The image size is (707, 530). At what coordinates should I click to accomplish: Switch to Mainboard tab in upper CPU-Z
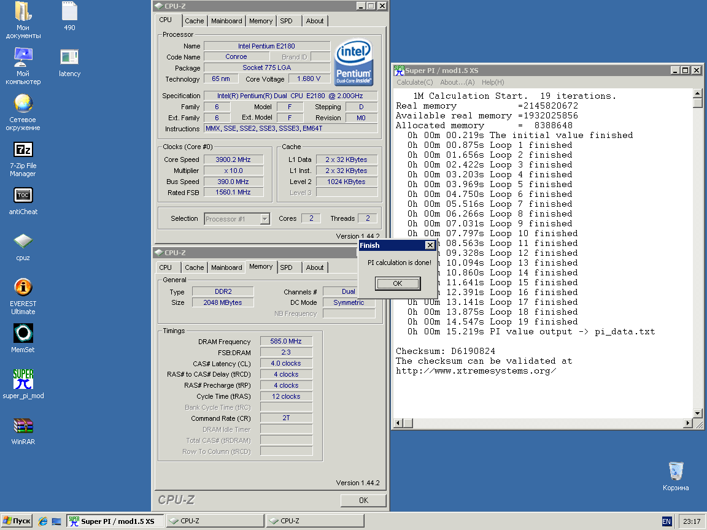pos(226,21)
